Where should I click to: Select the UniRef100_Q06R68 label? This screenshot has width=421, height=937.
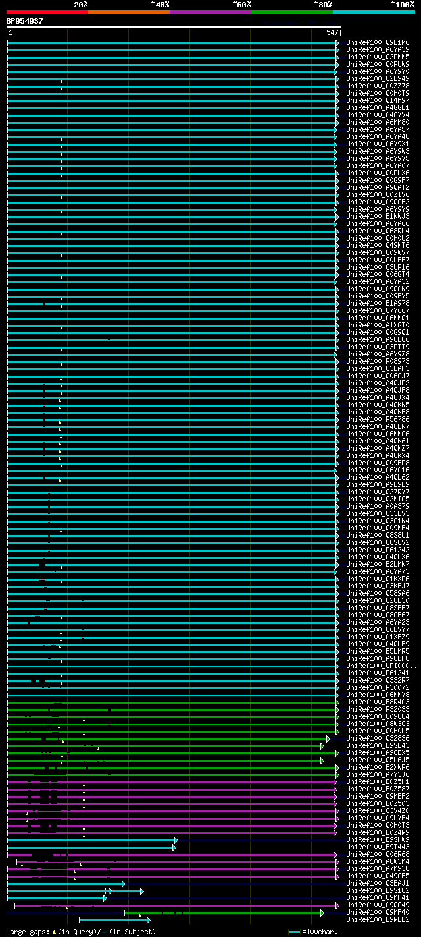tap(378, 854)
